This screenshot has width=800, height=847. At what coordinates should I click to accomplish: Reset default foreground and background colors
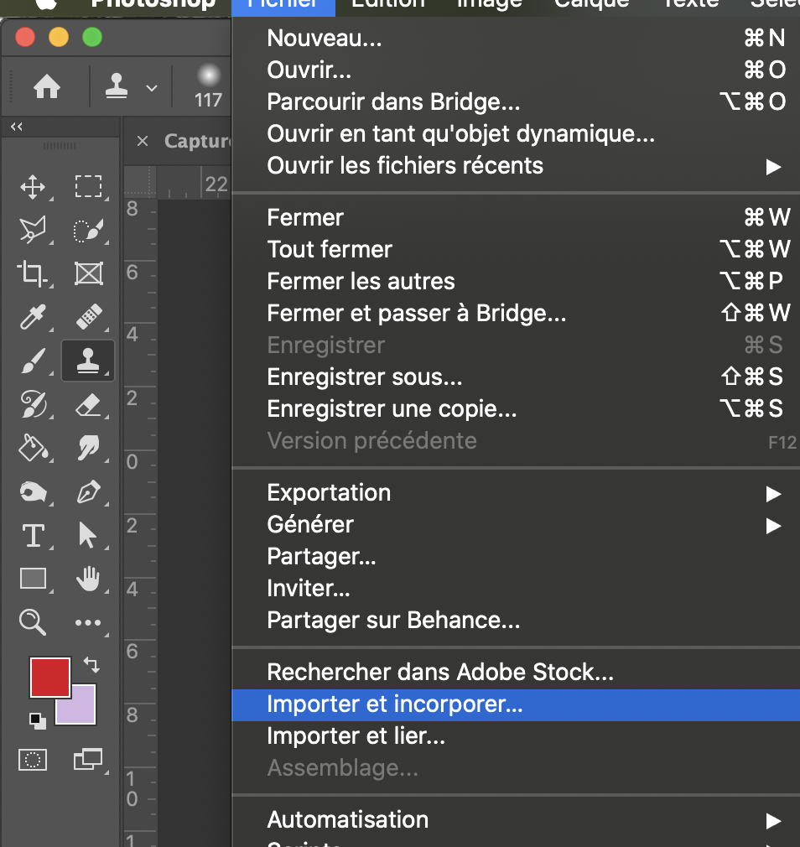(x=37, y=720)
